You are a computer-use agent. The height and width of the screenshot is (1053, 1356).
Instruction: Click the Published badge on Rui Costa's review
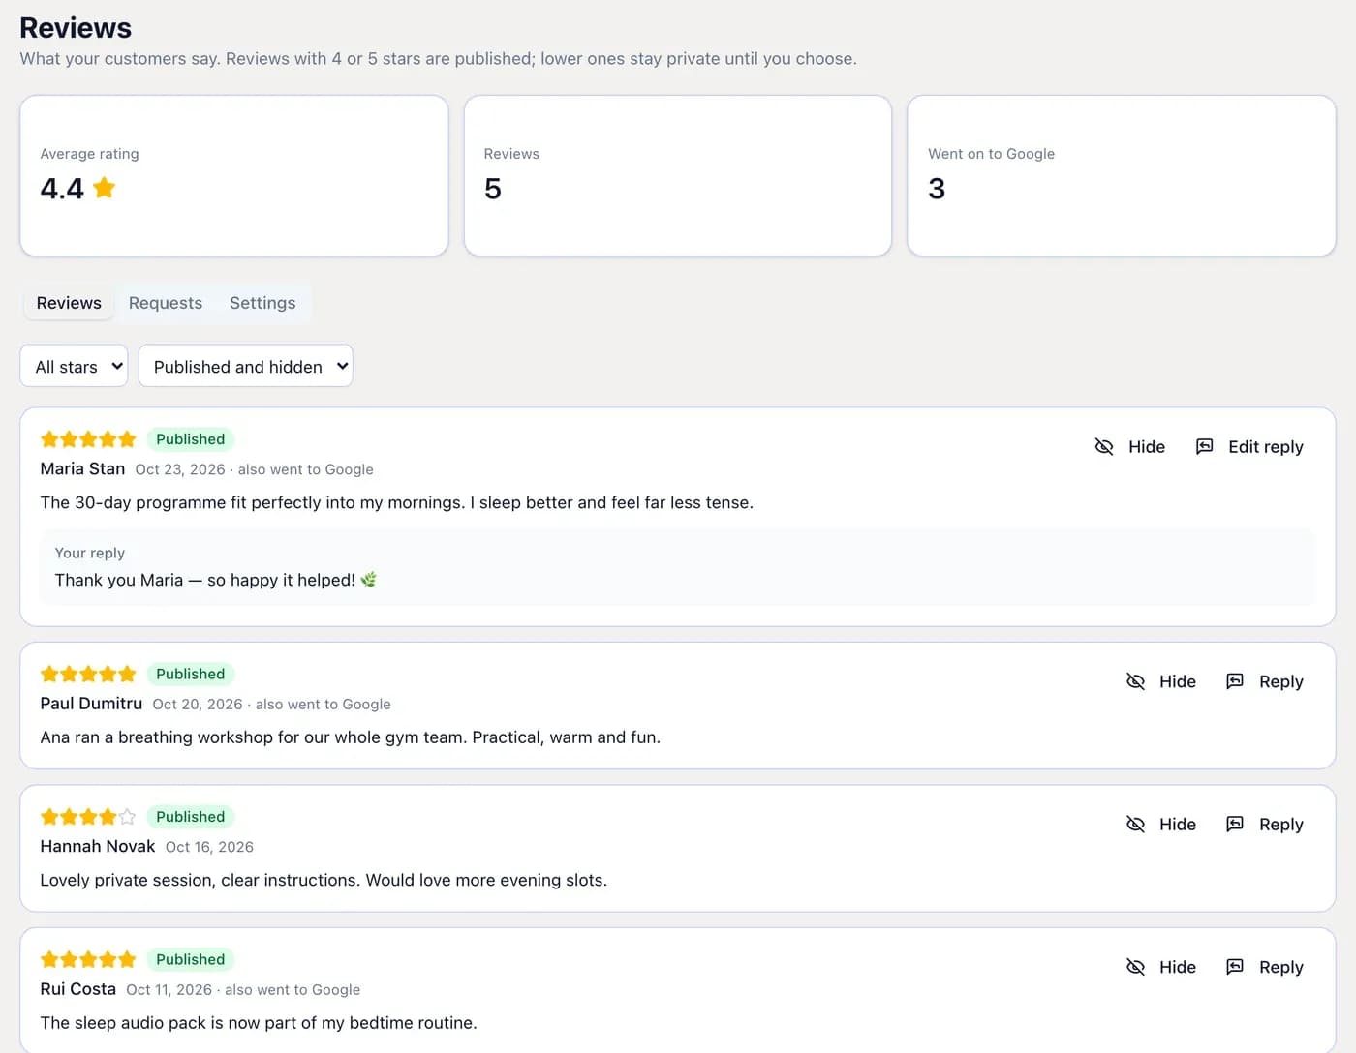191,959
